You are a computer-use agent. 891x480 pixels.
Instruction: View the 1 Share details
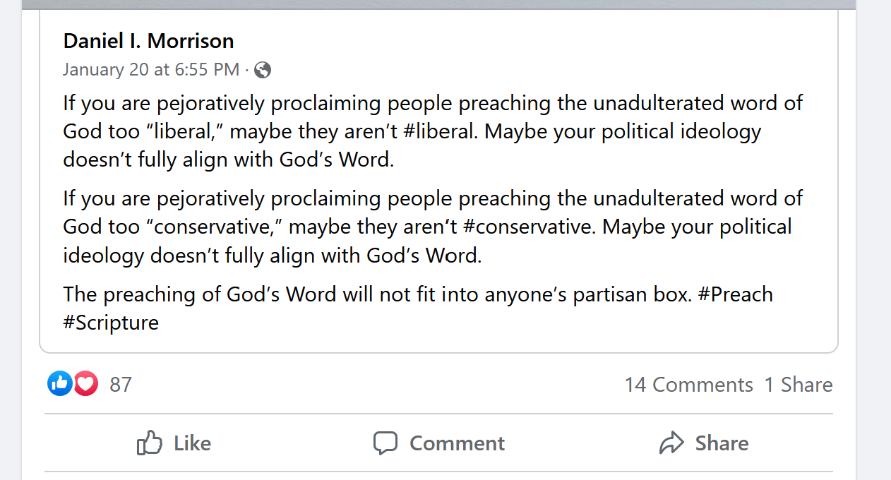point(799,385)
